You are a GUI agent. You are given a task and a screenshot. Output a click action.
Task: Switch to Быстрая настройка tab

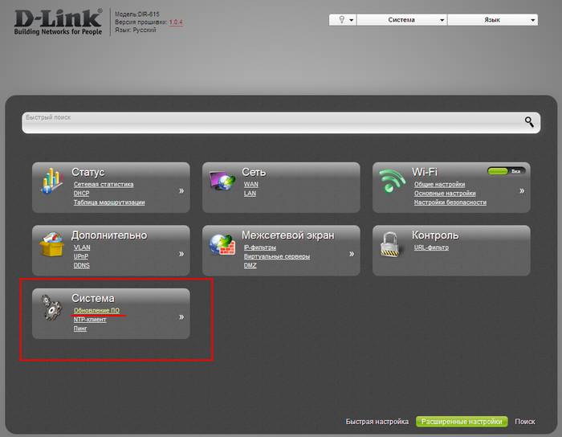(377, 422)
